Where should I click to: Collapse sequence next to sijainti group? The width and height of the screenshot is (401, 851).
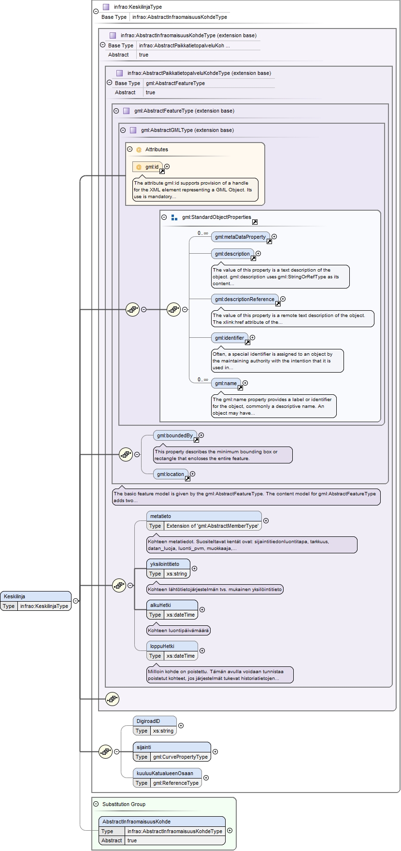coord(116,751)
